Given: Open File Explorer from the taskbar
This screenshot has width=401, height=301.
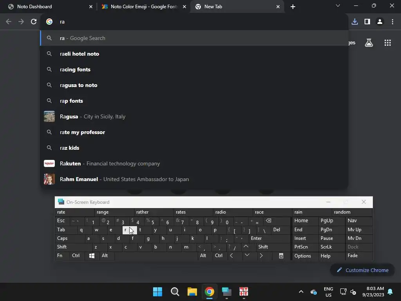Looking at the screenshot, I should [x=192, y=292].
